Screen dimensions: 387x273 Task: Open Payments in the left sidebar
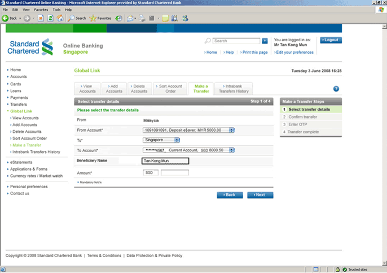click(19, 98)
